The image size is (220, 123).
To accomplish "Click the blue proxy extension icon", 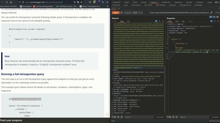I will tap(103, 2).
